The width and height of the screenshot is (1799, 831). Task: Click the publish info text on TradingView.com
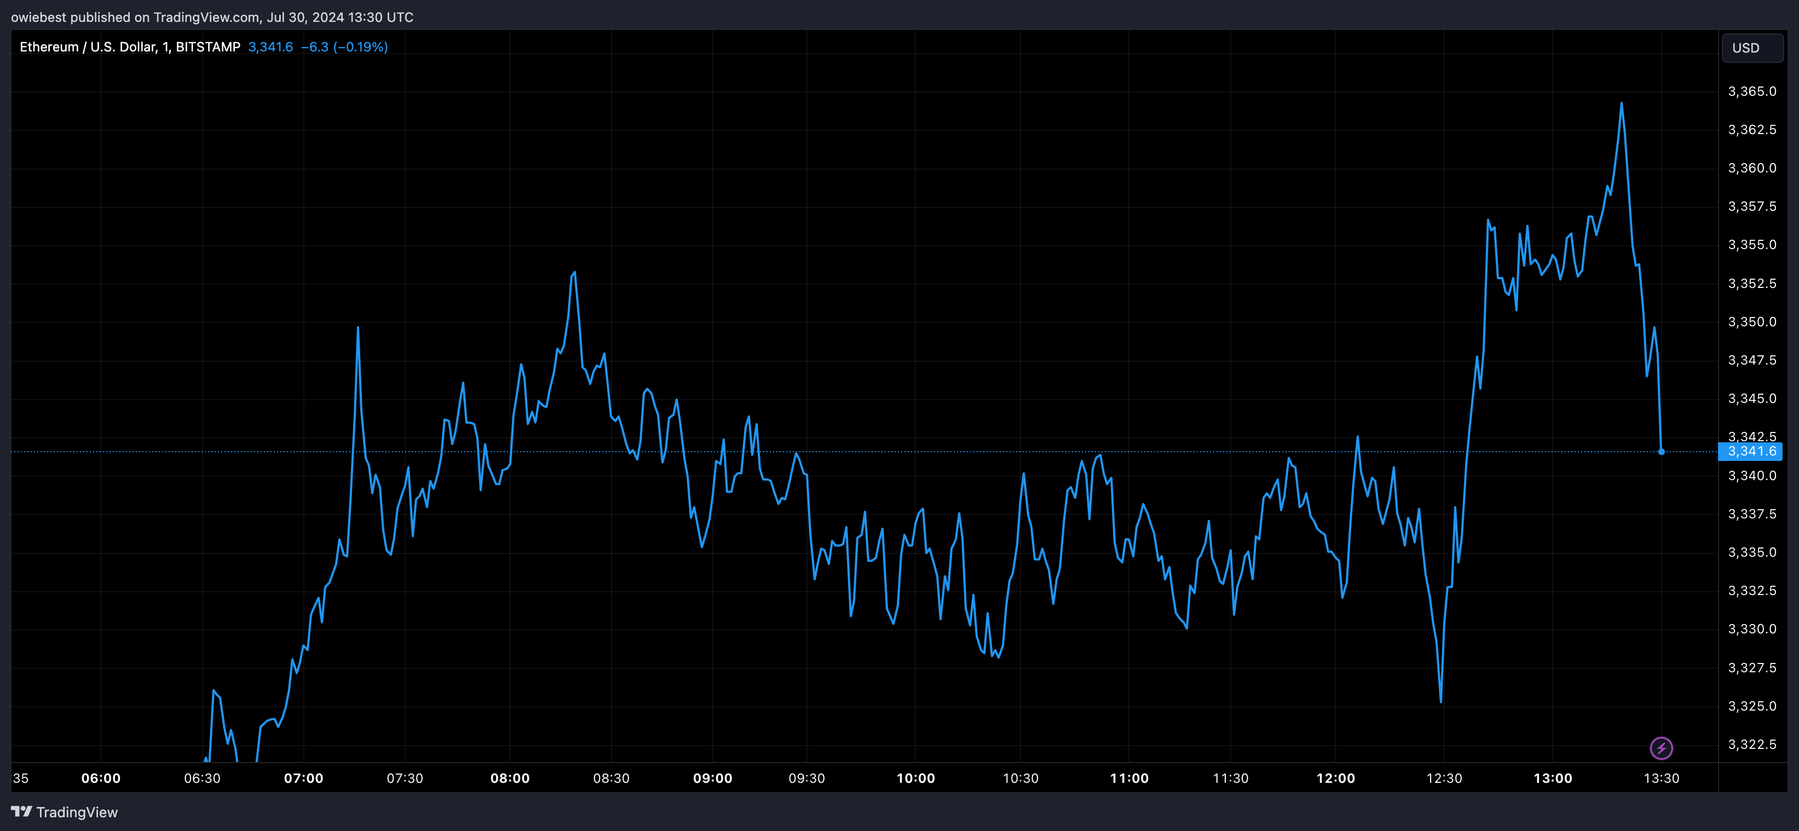pyautogui.click(x=212, y=17)
